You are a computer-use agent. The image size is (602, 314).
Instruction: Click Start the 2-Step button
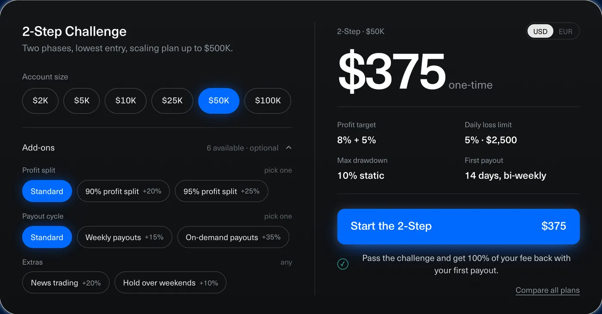coord(458,226)
